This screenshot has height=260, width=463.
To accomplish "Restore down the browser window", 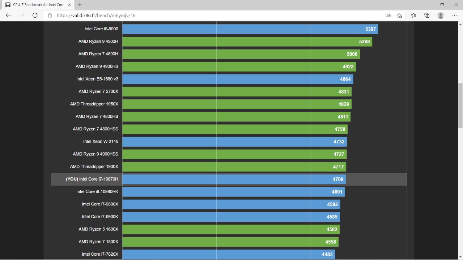I will pos(442,5).
